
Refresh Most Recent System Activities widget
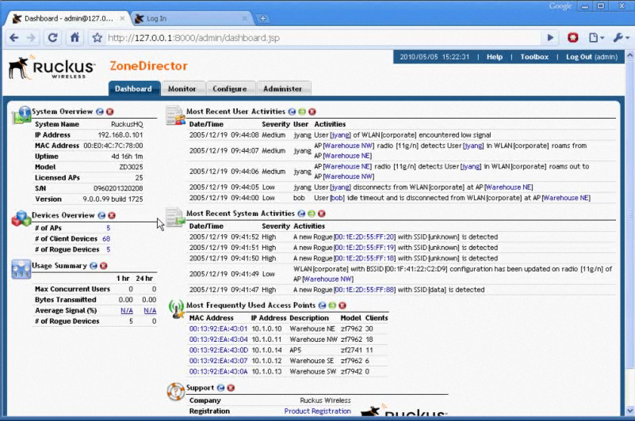coord(301,214)
